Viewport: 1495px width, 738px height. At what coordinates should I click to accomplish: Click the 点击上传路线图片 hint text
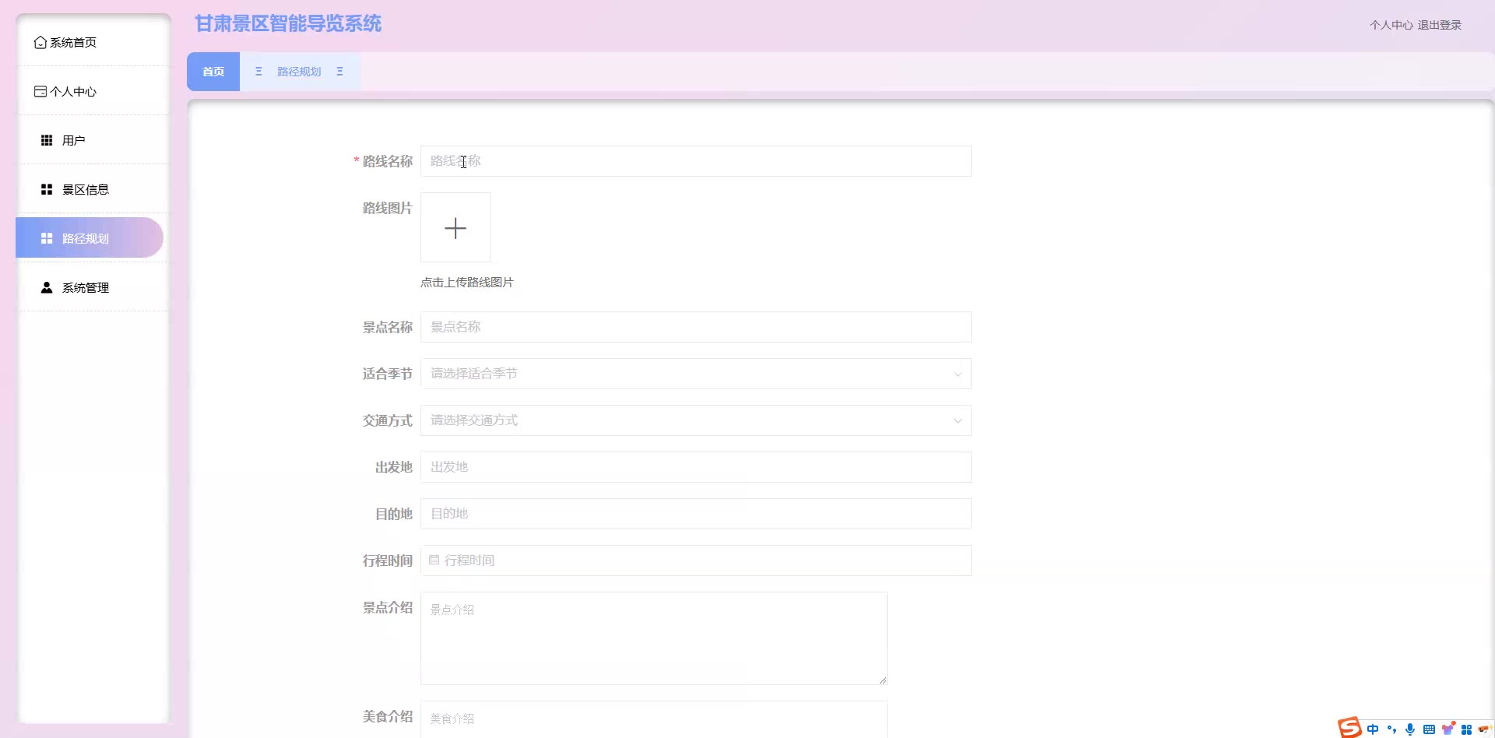pyautogui.click(x=467, y=282)
